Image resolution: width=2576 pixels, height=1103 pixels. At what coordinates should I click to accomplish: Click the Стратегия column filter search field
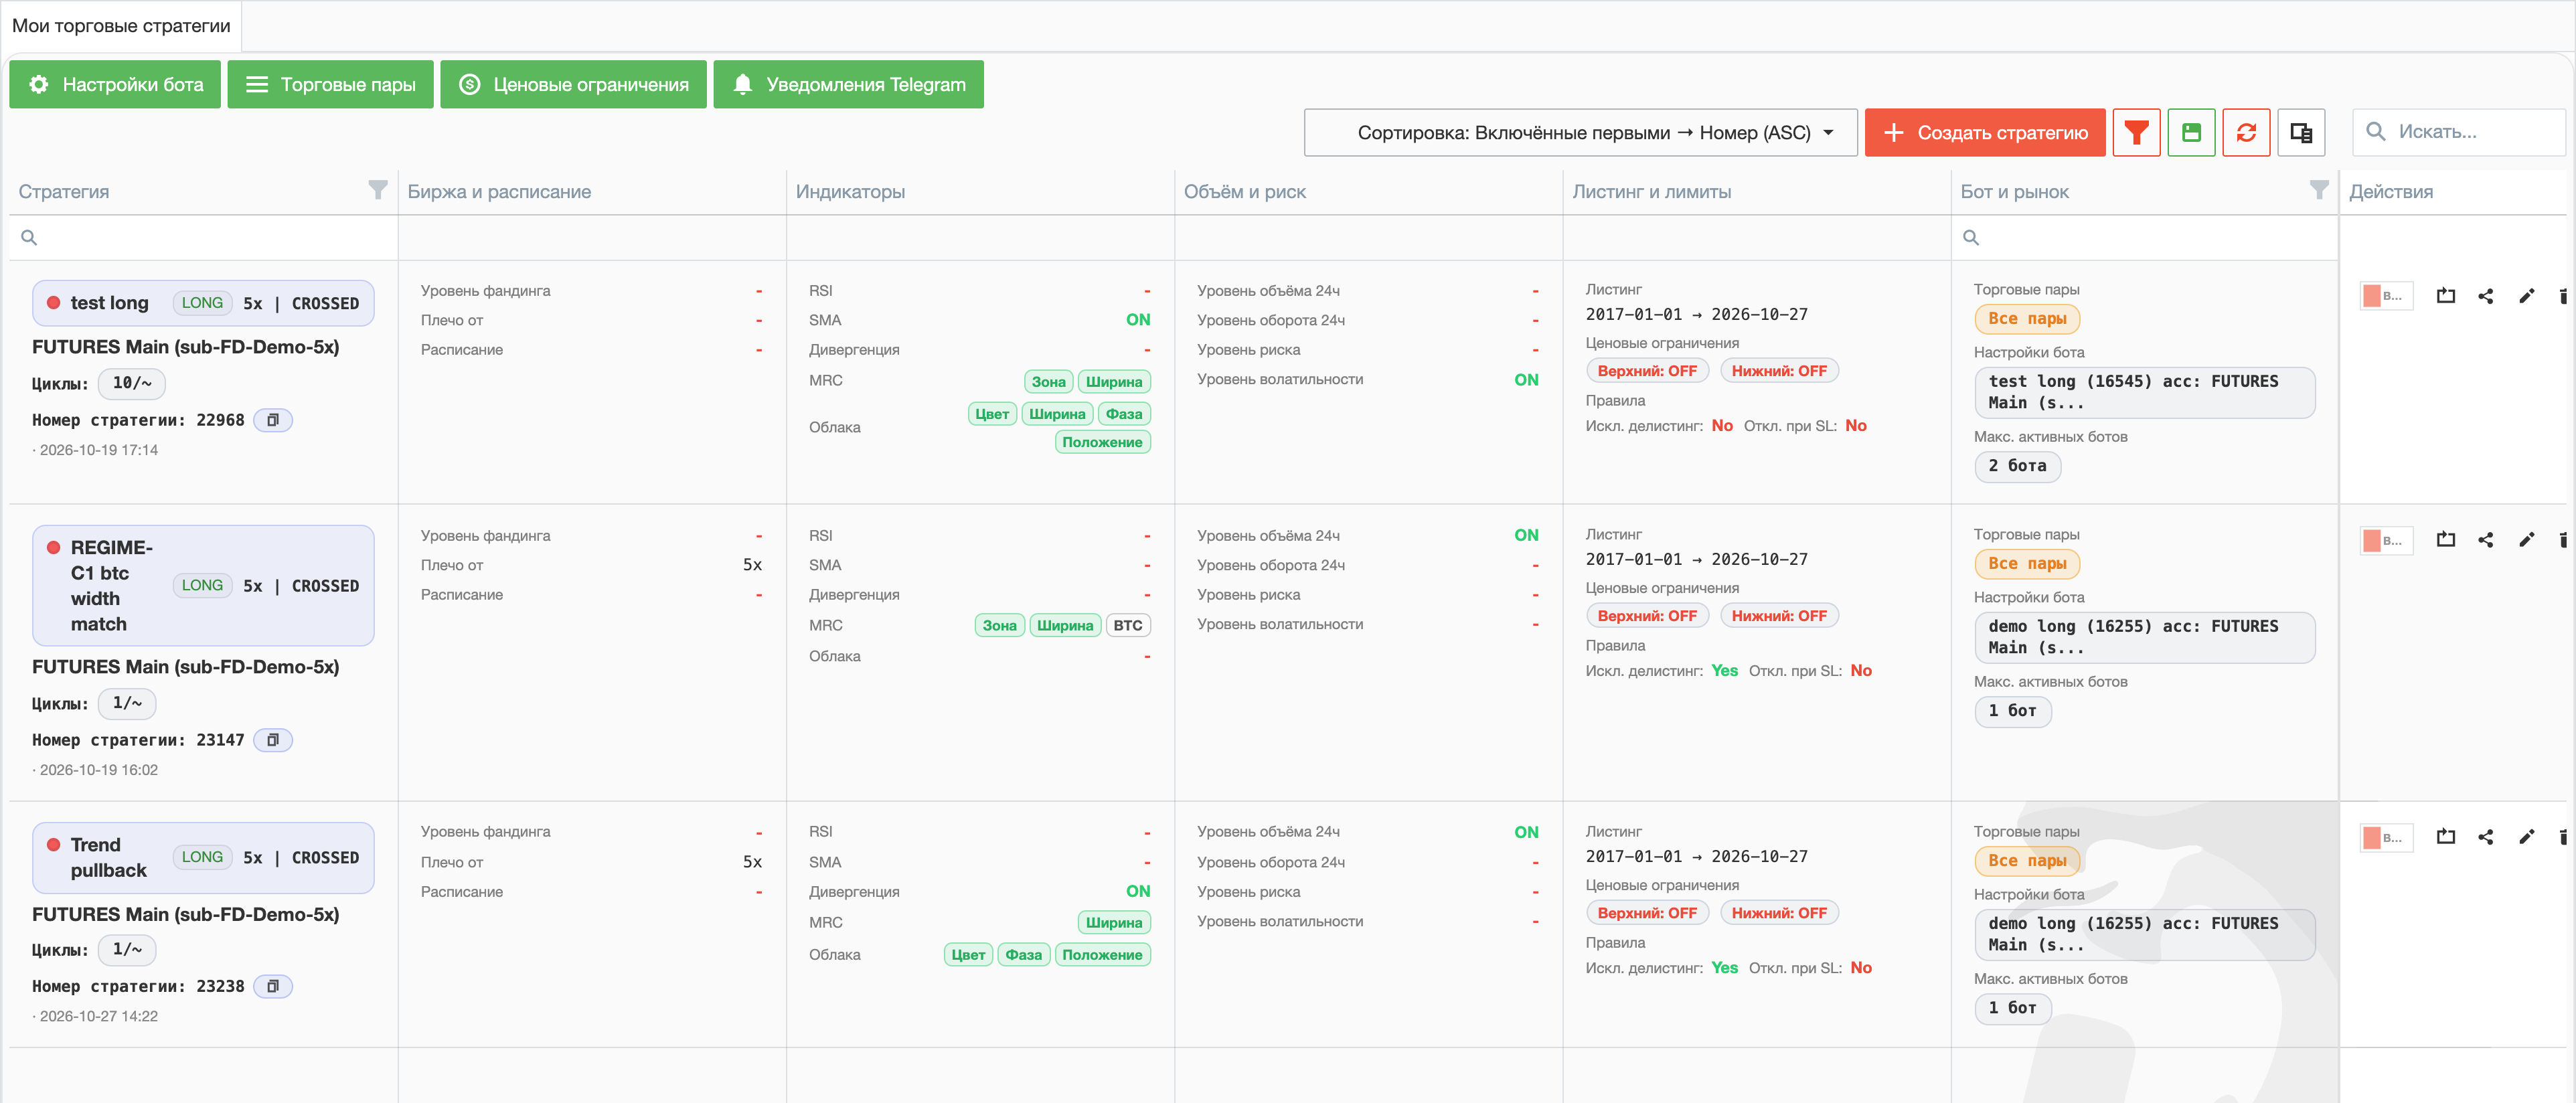(x=203, y=238)
